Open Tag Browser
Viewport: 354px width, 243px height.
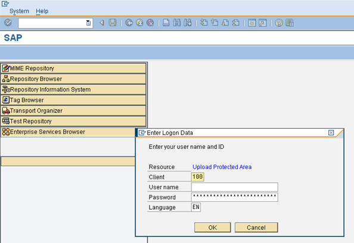point(73,100)
